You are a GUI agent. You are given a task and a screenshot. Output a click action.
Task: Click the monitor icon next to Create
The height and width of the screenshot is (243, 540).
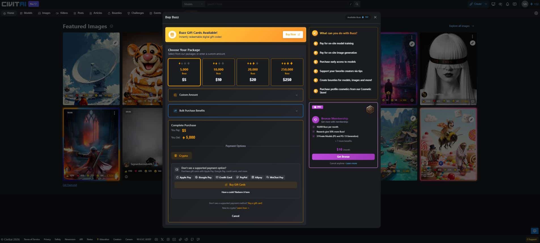pyautogui.click(x=493, y=4)
